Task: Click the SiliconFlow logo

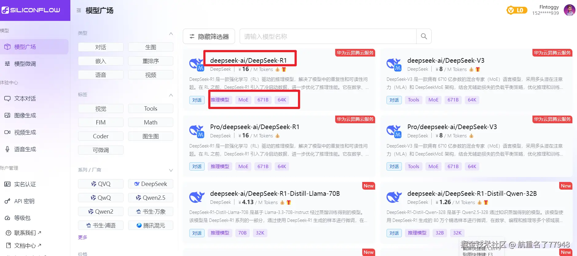Action: point(31,10)
